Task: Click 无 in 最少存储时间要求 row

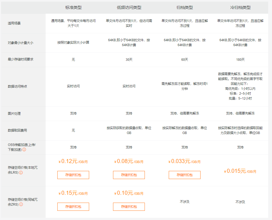Action: 73,60
